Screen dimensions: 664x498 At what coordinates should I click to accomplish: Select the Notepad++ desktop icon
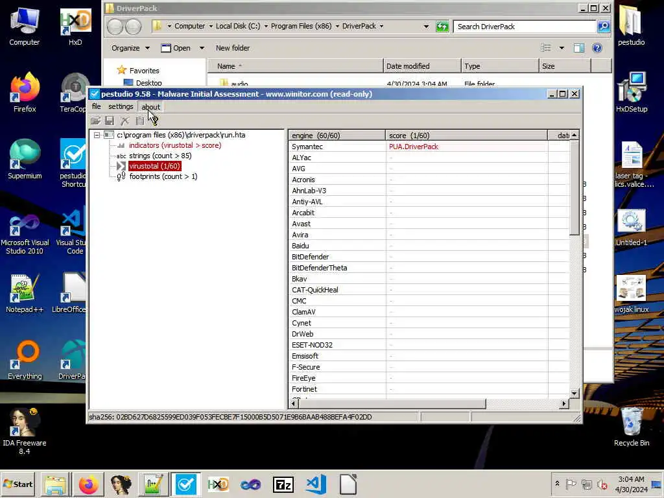tap(25, 293)
